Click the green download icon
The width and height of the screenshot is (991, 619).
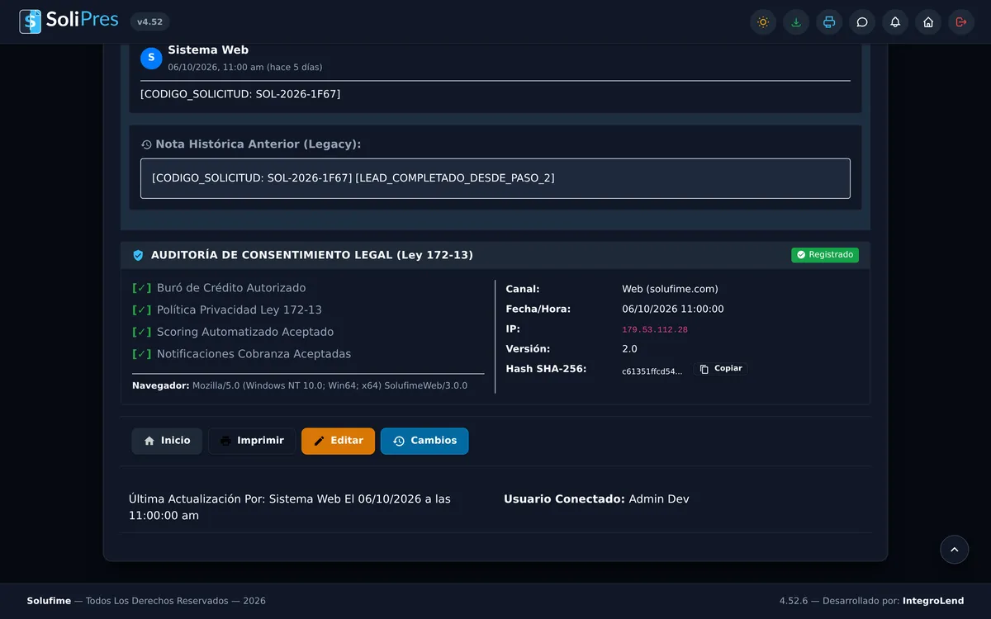tap(796, 22)
